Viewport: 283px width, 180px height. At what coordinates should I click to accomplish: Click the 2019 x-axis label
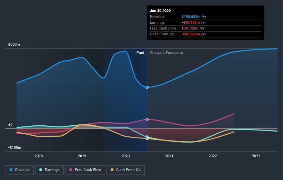(82, 156)
